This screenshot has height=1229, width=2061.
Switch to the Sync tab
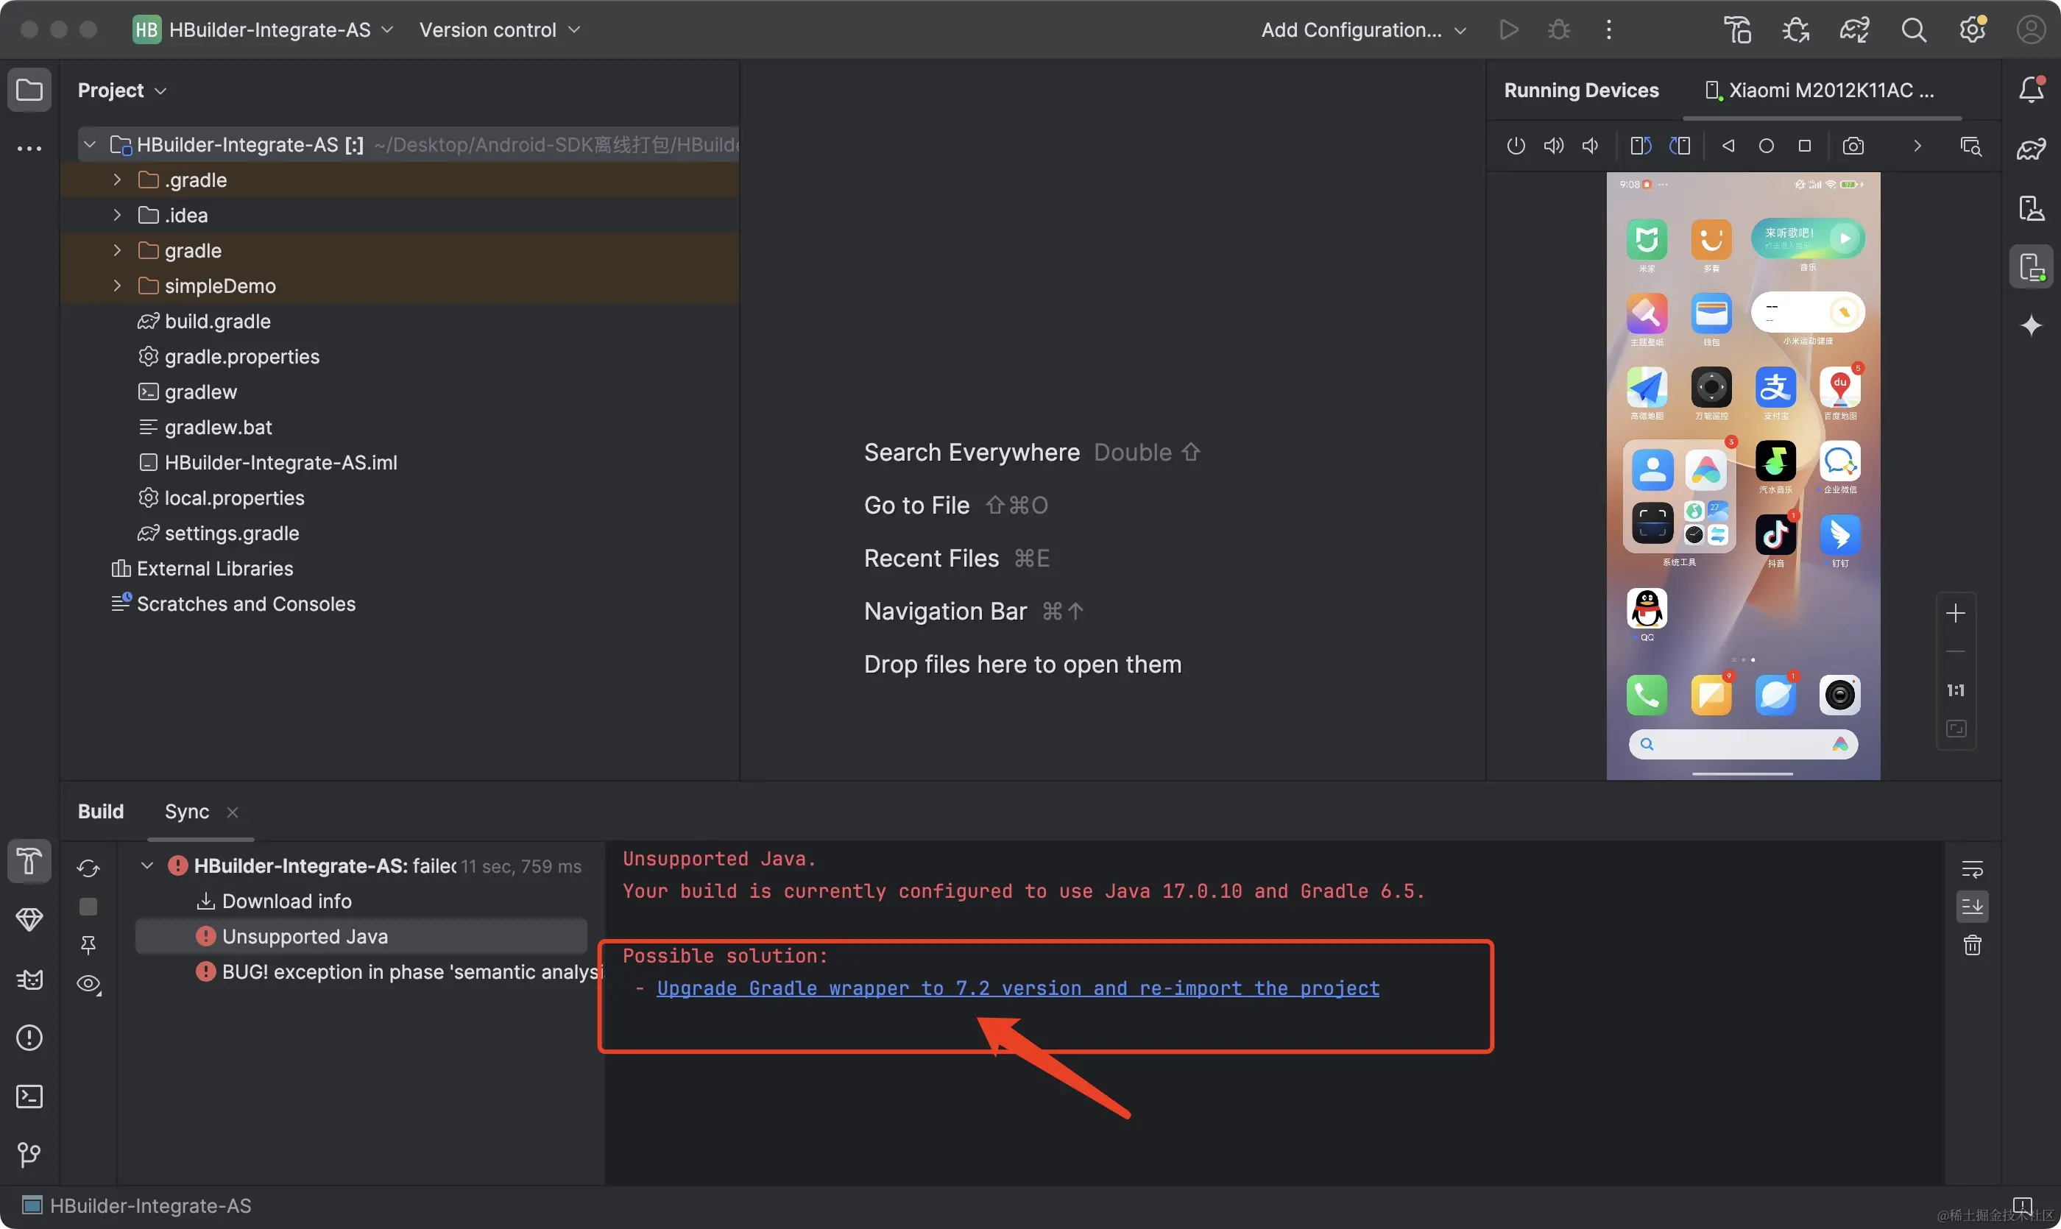tap(186, 812)
